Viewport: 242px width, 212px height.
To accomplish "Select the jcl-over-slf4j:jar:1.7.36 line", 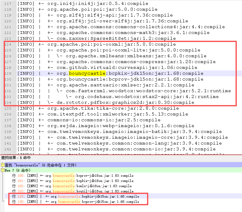I will tap(103, 21).
